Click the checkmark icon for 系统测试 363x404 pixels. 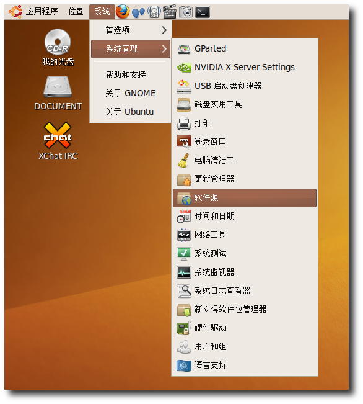click(184, 254)
